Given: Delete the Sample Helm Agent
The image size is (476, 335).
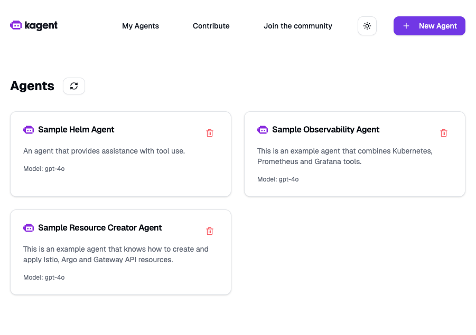Looking at the screenshot, I should click(209, 133).
